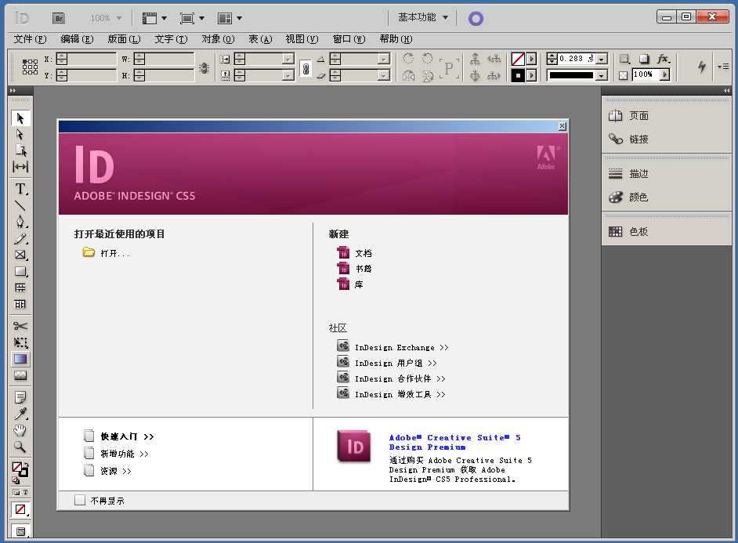Open the 窗口(W) menu
Image resolution: width=738 pixels, height=543 pixels.
tap(349, 39)
